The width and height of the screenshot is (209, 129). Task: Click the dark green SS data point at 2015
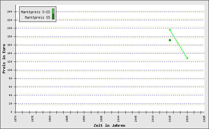(170, 40)
